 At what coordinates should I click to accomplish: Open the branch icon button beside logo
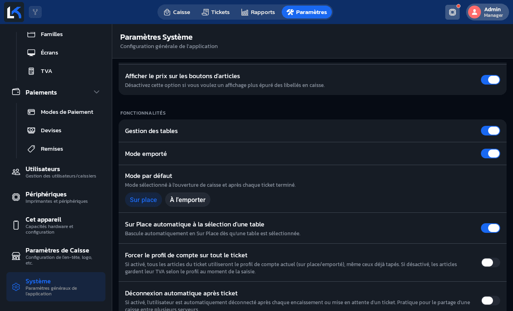pyautogui.click(x=35, y=12)
